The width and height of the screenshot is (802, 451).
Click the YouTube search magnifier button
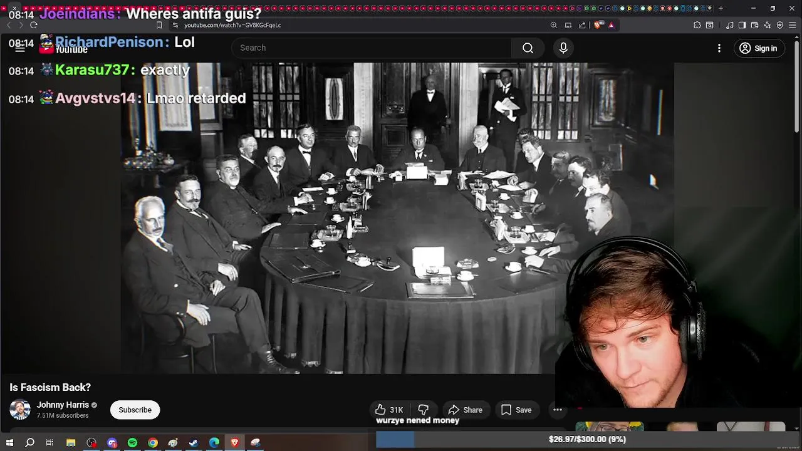click(528, 48)
